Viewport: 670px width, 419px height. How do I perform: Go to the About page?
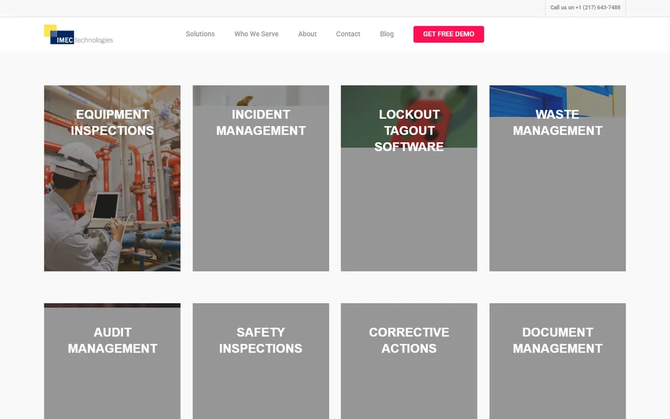307,34
